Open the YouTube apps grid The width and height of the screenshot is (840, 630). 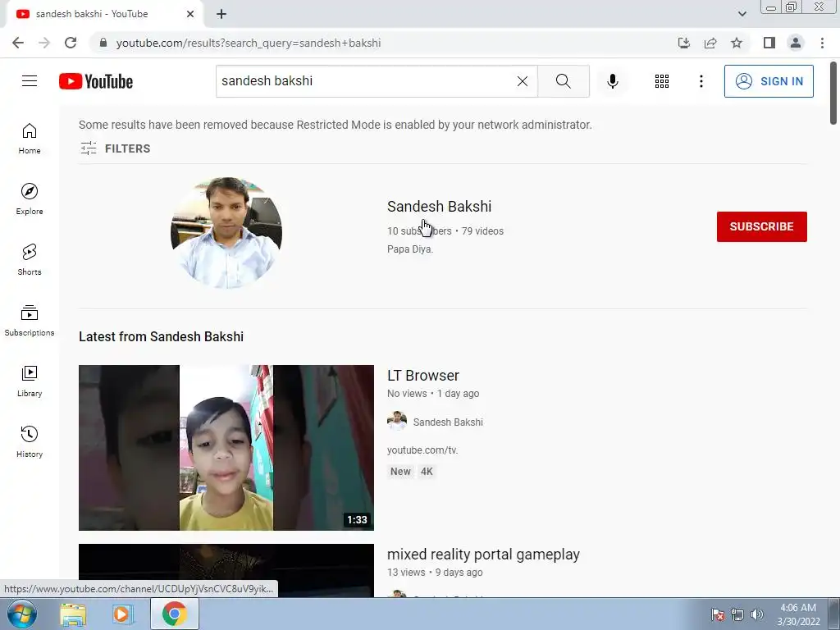pyautogui.click(x=662, y=81)
